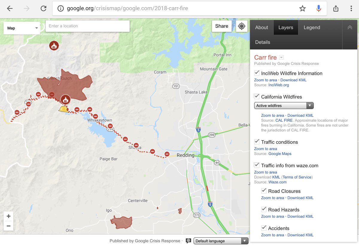Zoom to area for Traffic conditions

click(265, 149)
